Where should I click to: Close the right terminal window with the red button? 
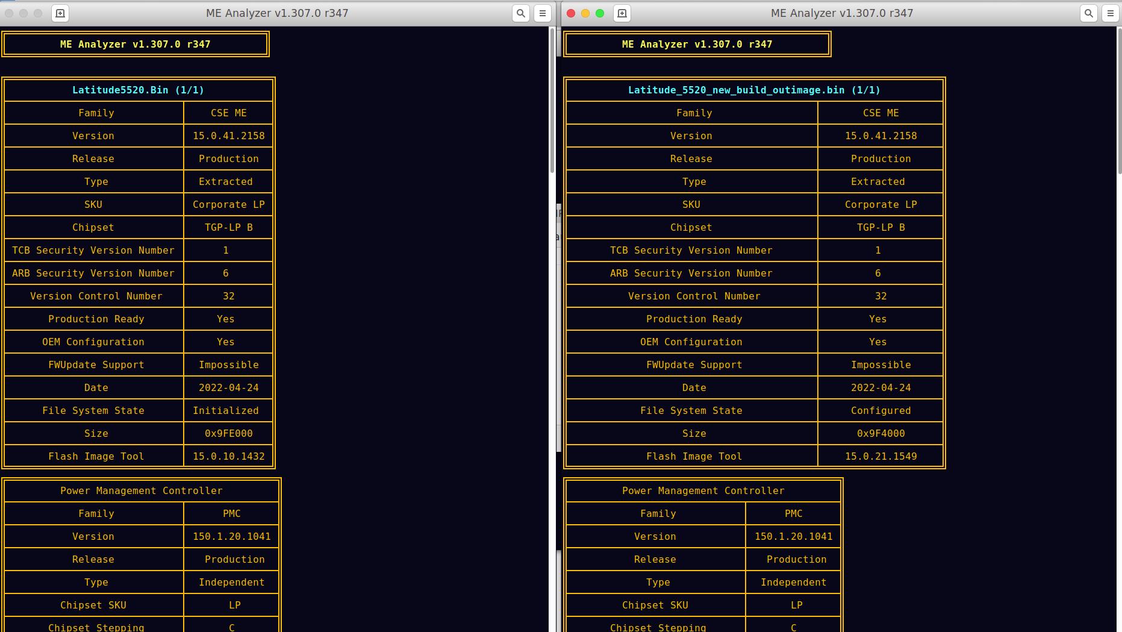pos(571,13)
